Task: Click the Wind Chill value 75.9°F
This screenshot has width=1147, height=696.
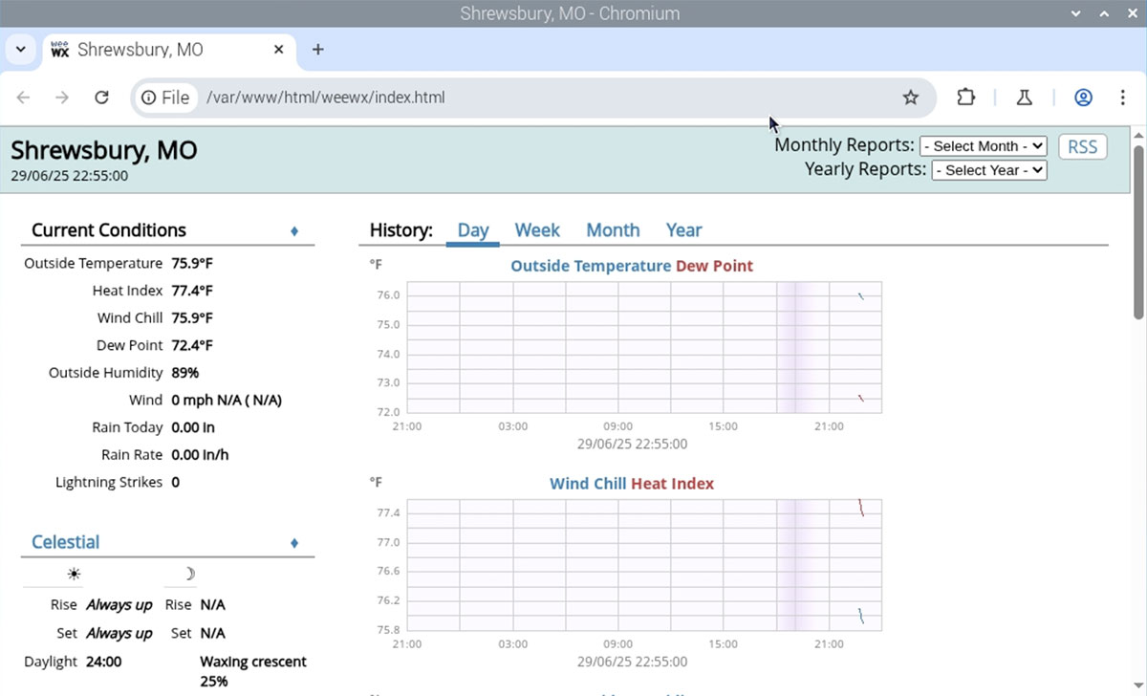Action: (x=192, y=318)
